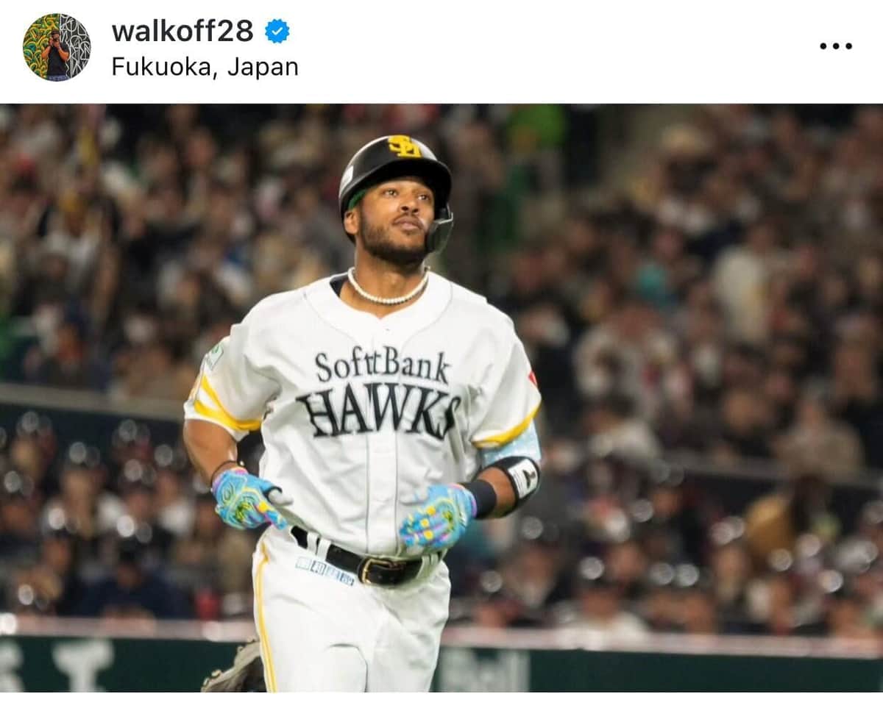Click the walkoff28 username

pos(182,31)
